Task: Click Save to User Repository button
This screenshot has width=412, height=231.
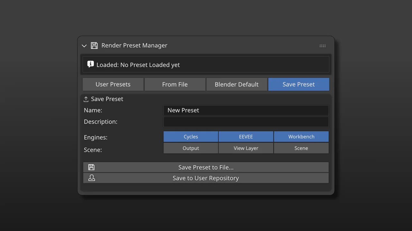Action: pyautogui.click(x=206, y=178)
